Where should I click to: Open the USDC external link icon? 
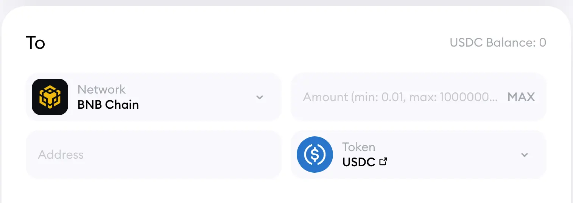pos(383,162)
